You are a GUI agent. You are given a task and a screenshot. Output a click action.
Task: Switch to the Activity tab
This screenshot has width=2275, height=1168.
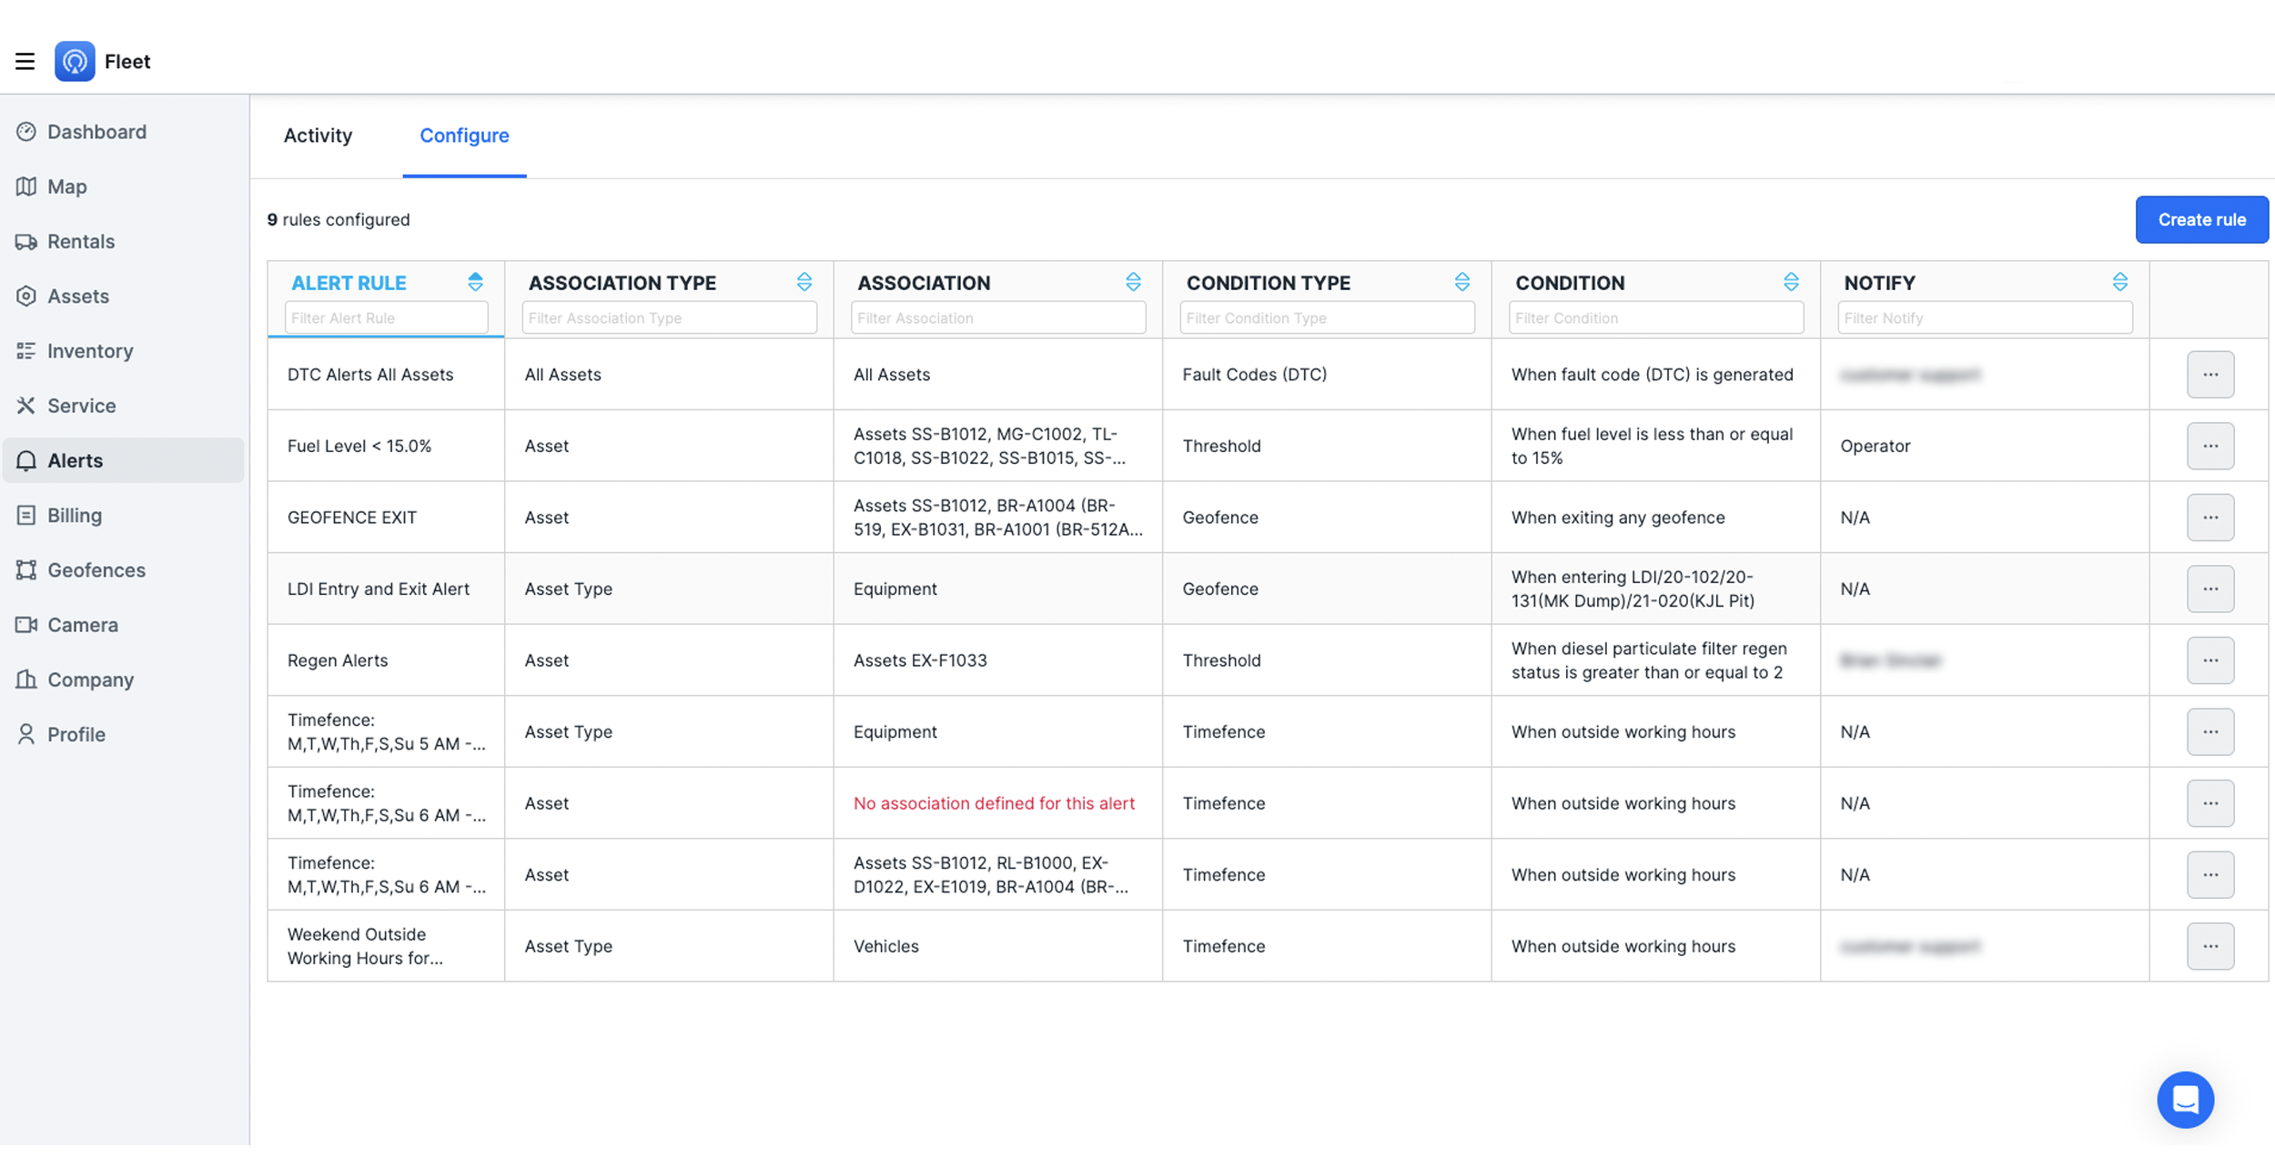(x=318, y=135)
